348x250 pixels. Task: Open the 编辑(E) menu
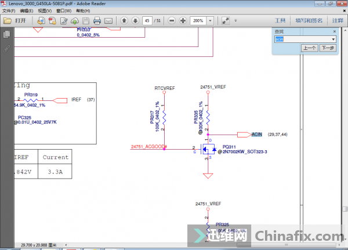pyautogui.click(x=27, y=11)
